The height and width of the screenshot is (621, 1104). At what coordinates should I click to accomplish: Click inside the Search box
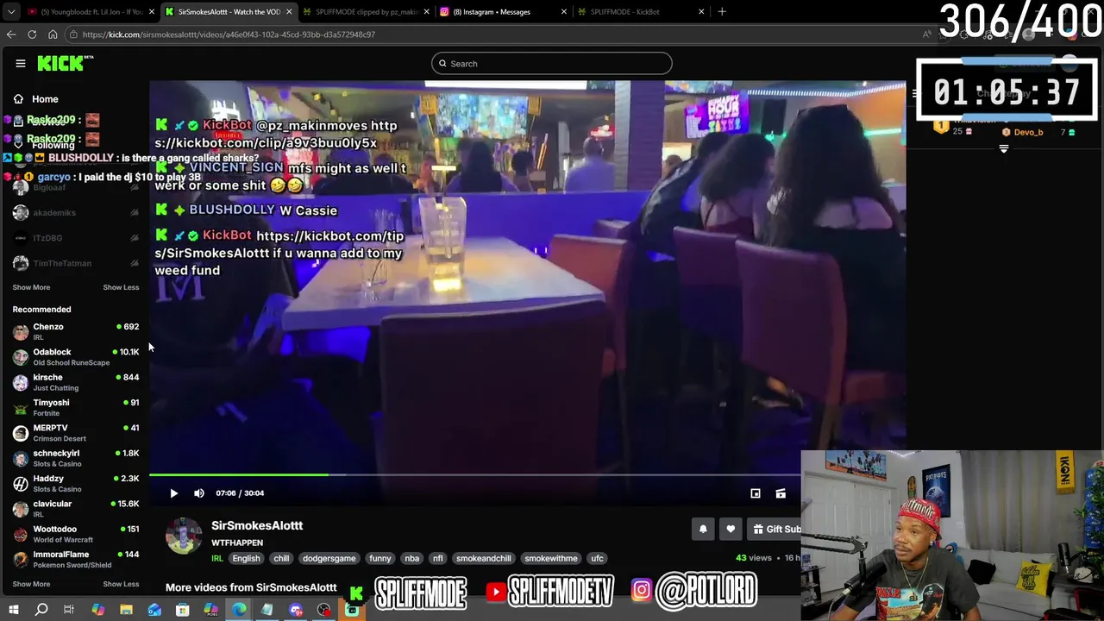pos(552,63)
